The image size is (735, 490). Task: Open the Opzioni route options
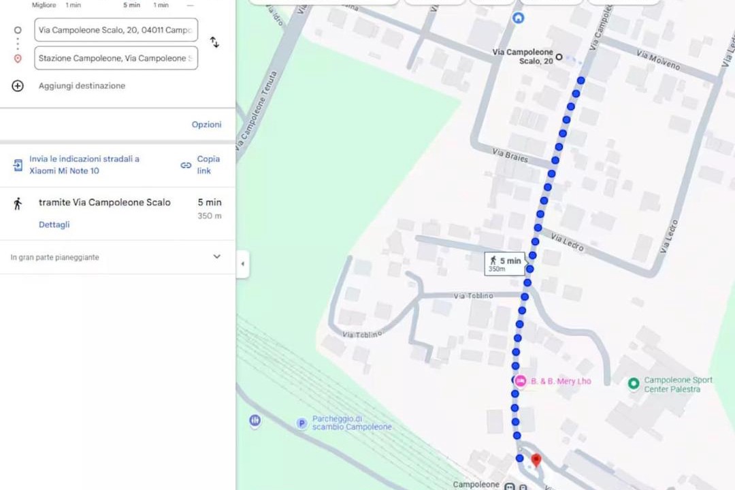click(x=206, y=125)
